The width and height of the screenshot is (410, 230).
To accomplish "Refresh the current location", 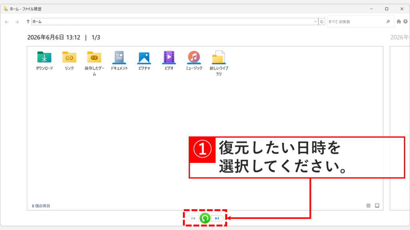I will point(322,22).
